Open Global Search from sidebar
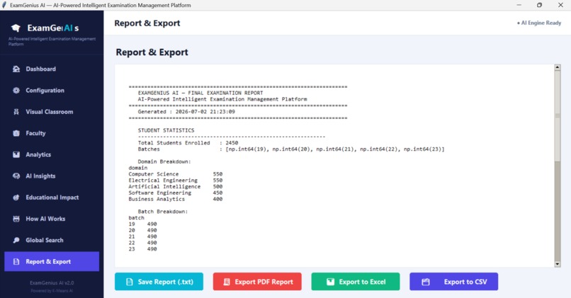 point(52,240)
